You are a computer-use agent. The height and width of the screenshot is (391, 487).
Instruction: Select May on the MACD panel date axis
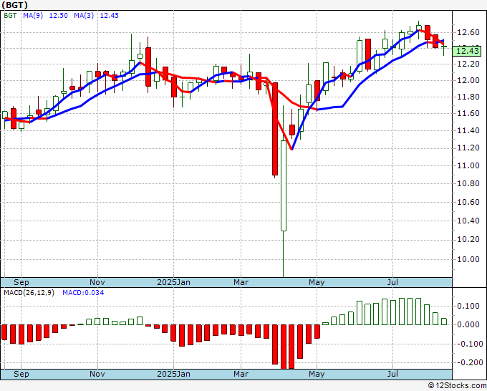click(317, 374)
